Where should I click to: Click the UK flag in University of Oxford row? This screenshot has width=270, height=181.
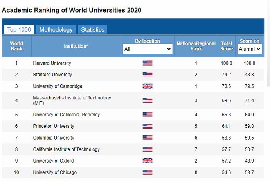click(x=148, y=161)
